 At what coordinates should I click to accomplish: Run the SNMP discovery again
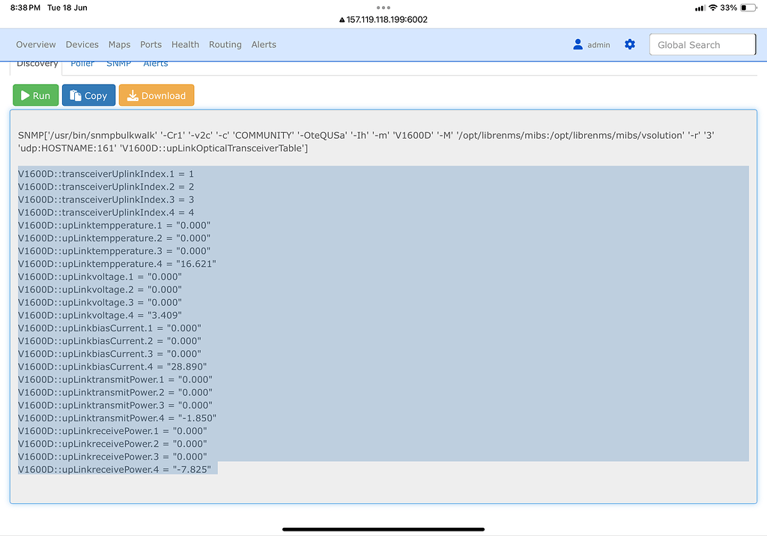tap(35, 95)
